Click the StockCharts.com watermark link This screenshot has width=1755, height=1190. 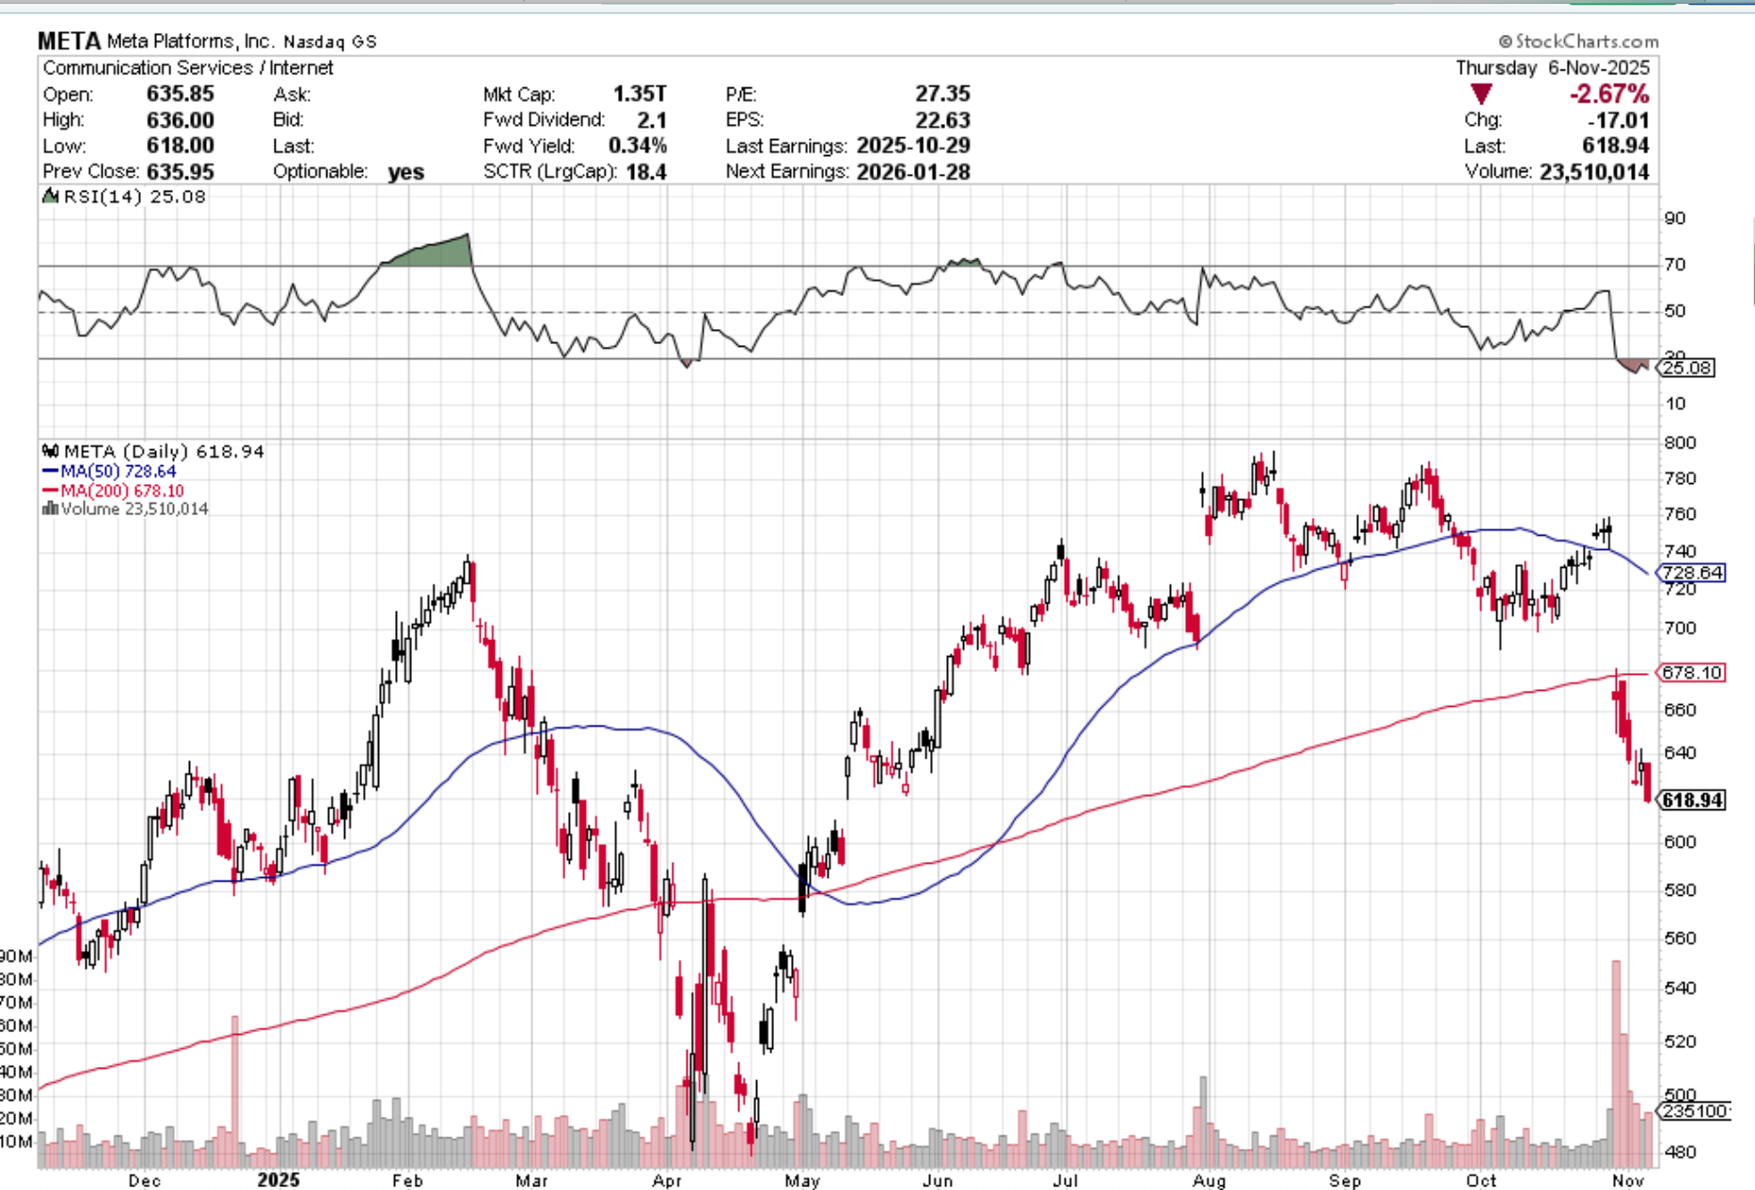(x=1586, y=41)
